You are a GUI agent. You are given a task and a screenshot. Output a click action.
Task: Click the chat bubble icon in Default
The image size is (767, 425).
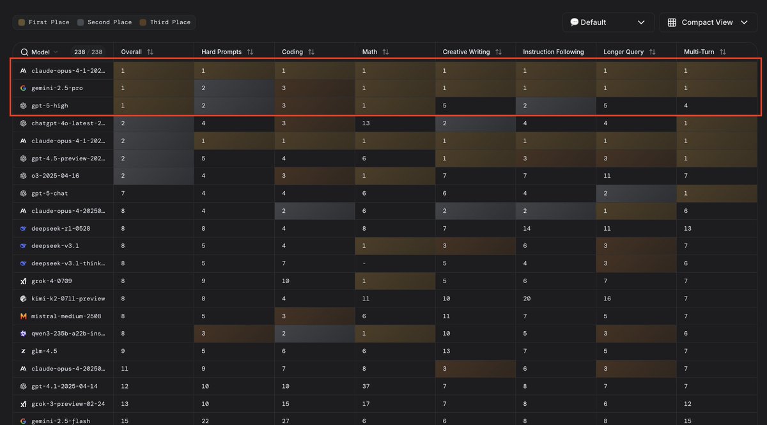tap(575, 22)
